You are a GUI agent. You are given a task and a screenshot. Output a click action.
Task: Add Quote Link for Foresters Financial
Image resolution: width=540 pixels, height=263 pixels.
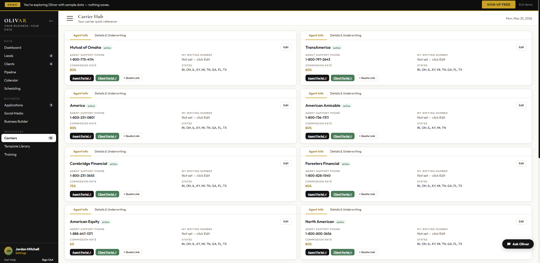[367, 194]
